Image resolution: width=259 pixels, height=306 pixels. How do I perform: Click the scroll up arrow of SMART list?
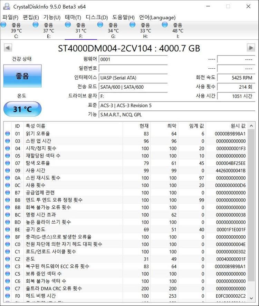(x=251, y=126)
